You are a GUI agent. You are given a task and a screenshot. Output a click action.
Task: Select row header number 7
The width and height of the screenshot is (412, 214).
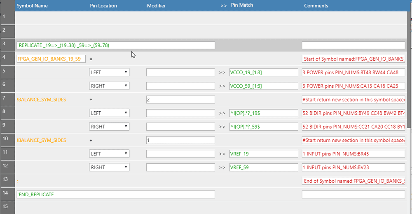tap(7, 99)
